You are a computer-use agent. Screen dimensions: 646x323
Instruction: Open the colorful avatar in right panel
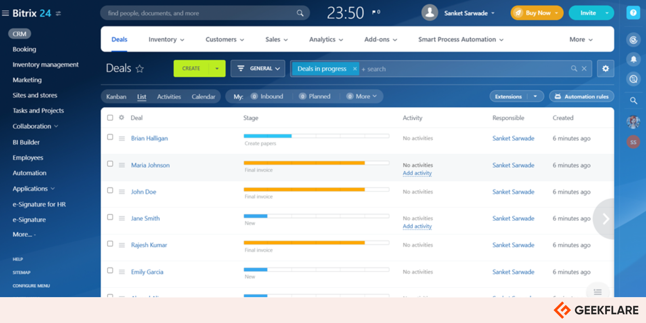pyautogui.click(x=633, y=122)
